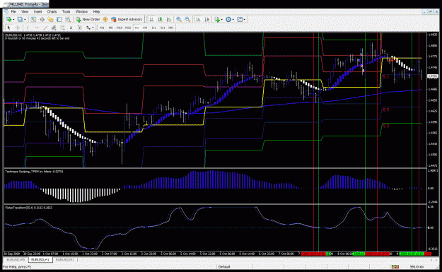Show the Navigator panel

(50, 19)
